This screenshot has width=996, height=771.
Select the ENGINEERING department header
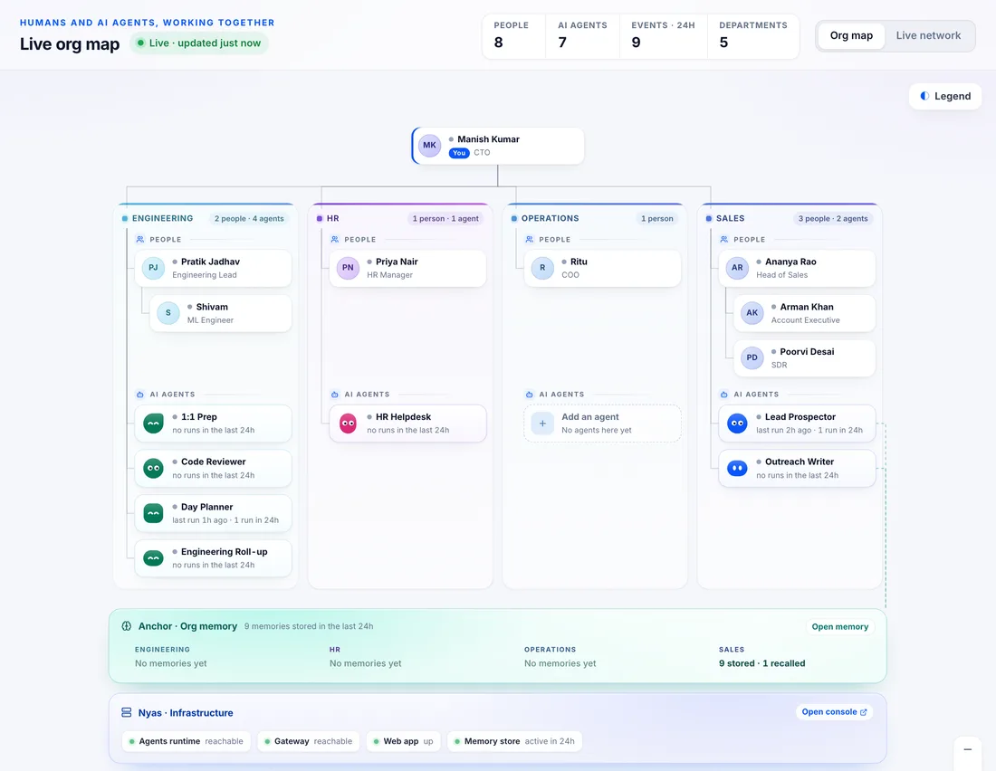click(163, 218)
